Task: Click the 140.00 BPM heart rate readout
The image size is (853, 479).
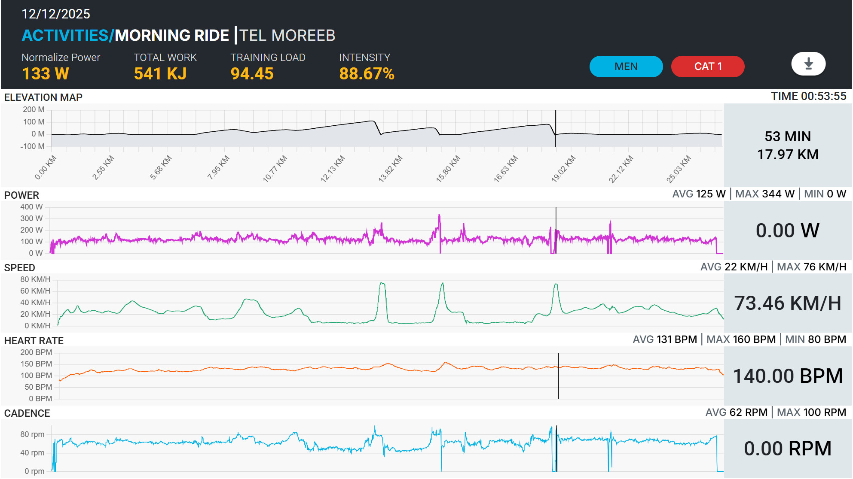Action: click(788, 376)
